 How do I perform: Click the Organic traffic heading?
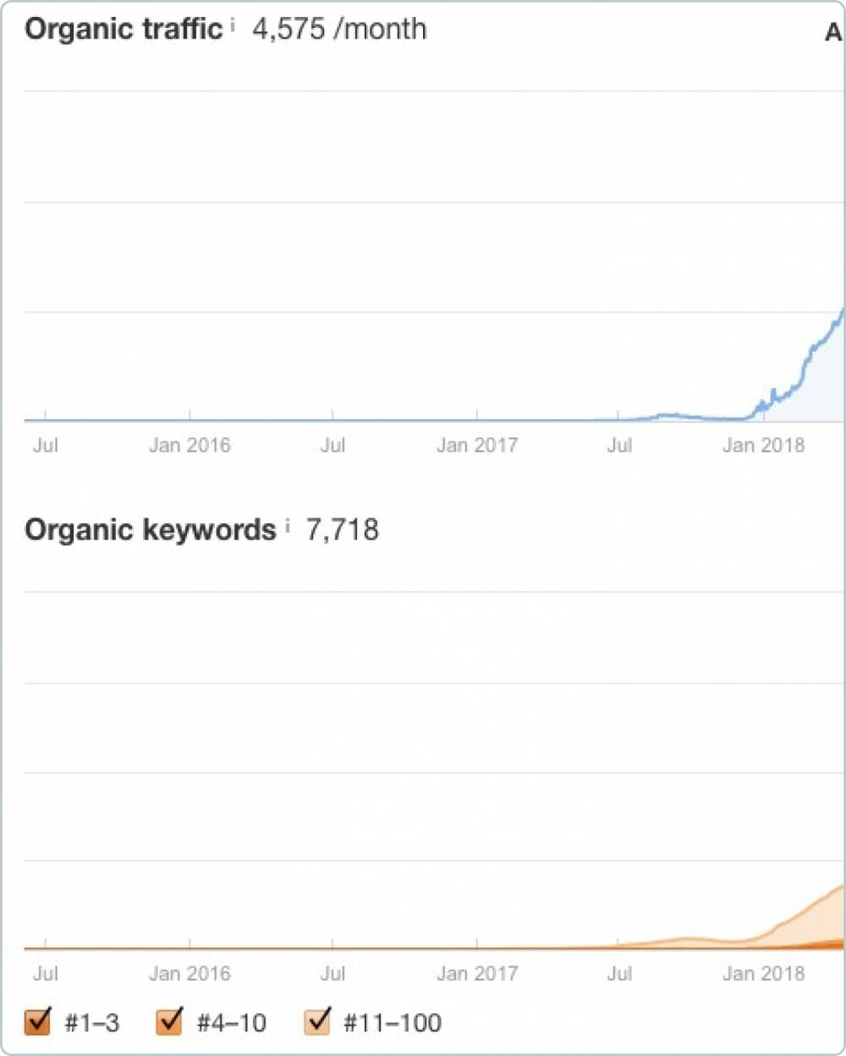pyautogui.click(x=124, y=29)
